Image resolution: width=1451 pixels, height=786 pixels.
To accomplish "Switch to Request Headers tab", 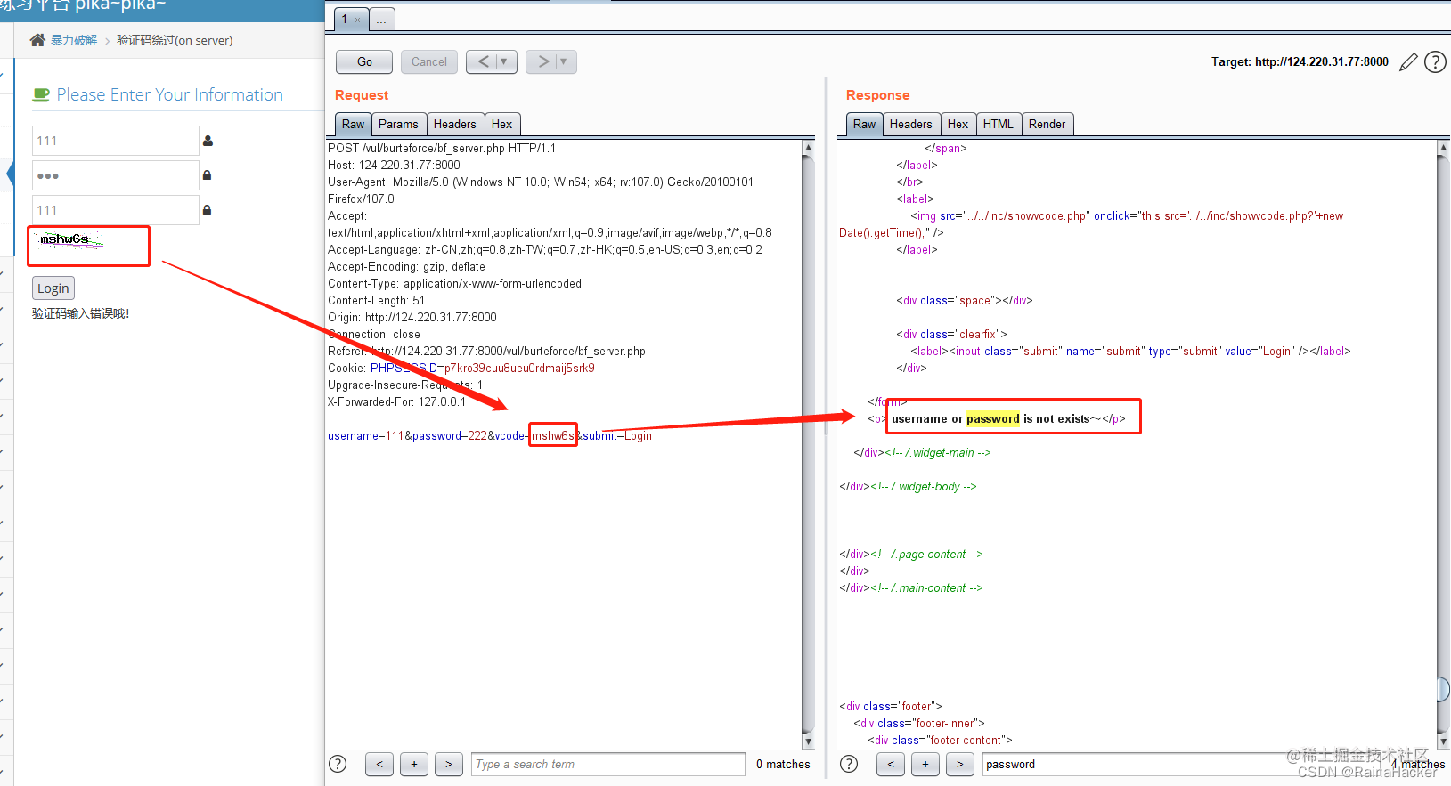I will coord(455,124).
